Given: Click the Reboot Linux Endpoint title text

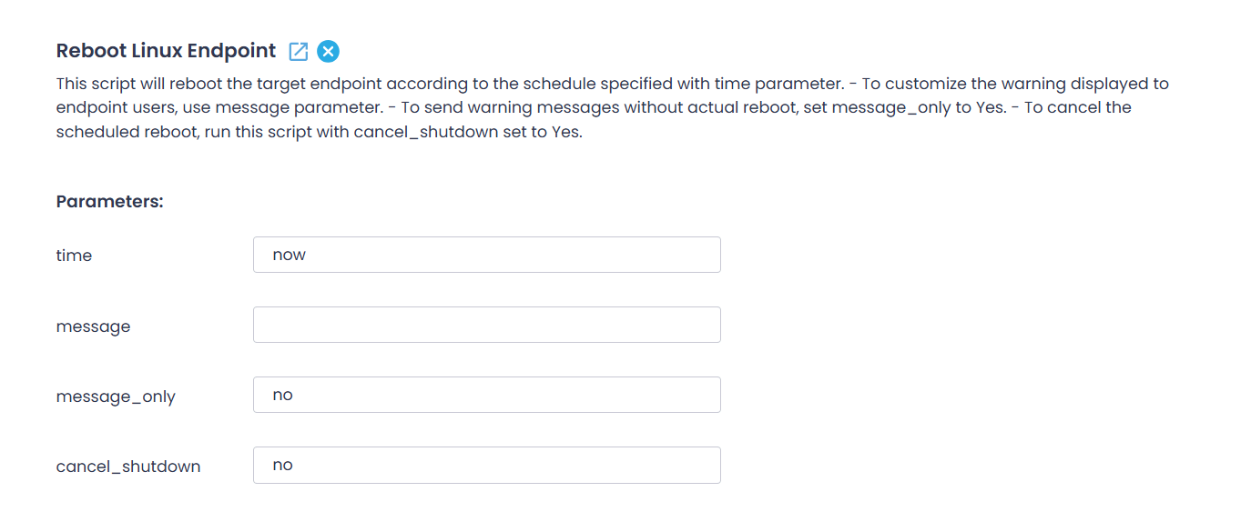Looking at the screenshot, I should (x=165, y=51).
